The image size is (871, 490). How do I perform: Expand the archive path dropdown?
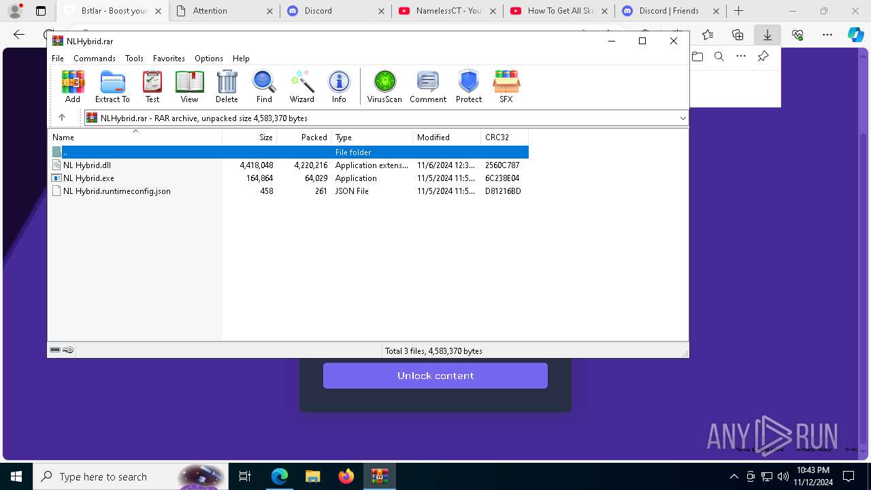click(683, 118)
